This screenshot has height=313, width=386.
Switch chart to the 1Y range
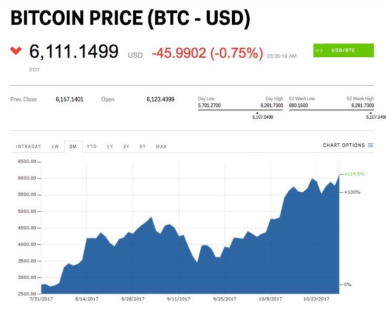point(110,147)
